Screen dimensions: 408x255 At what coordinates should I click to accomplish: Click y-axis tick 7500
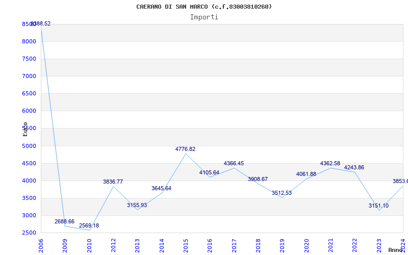pos(29,59)
